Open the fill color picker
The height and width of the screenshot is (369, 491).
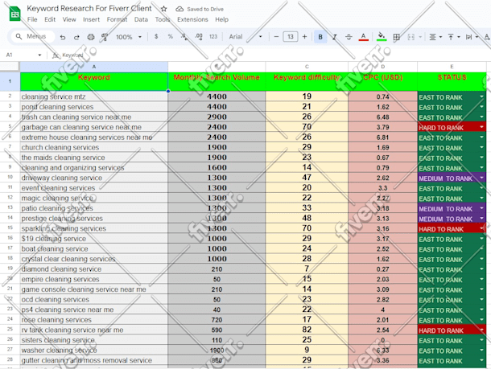coord(381,37)
